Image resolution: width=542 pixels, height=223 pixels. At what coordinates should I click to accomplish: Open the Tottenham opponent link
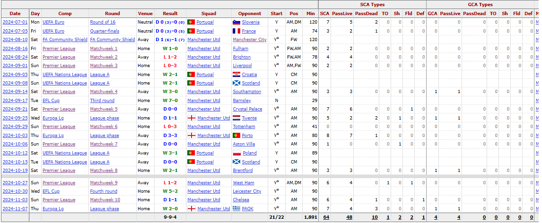click(244, 127)
